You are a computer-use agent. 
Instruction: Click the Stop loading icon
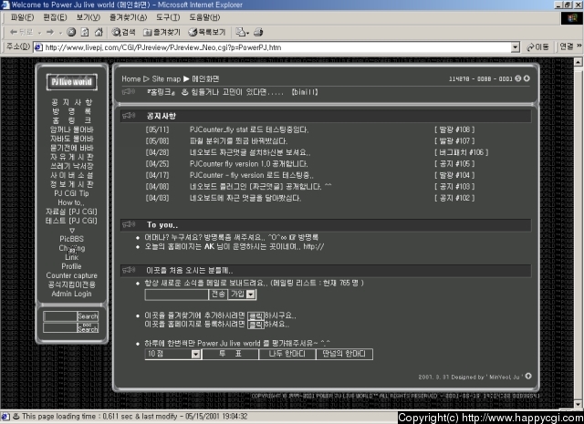[71, 33]
